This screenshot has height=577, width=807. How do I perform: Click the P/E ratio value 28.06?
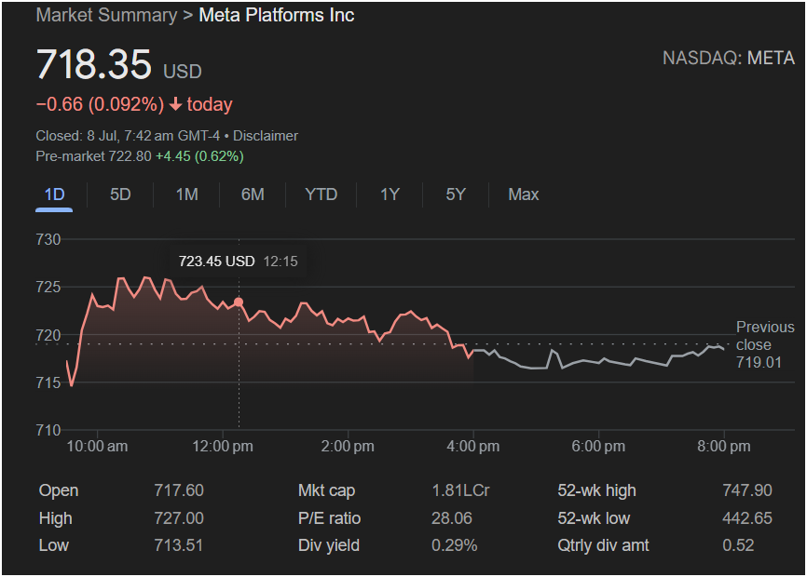(x=452, y=518)
